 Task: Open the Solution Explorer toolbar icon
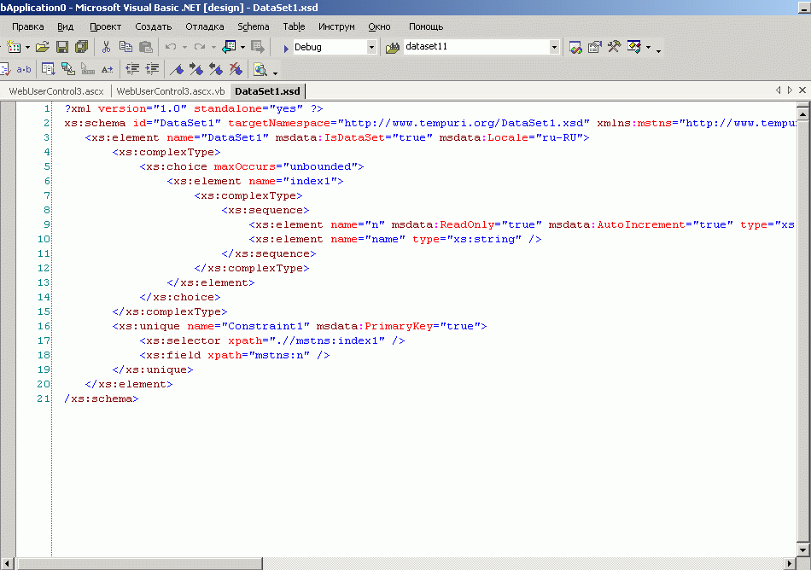click(575, 47)
